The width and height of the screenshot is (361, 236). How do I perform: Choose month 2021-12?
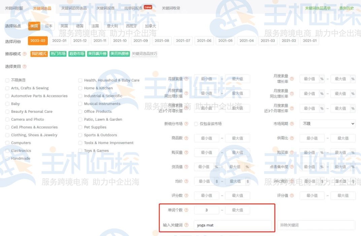point(80,40)
